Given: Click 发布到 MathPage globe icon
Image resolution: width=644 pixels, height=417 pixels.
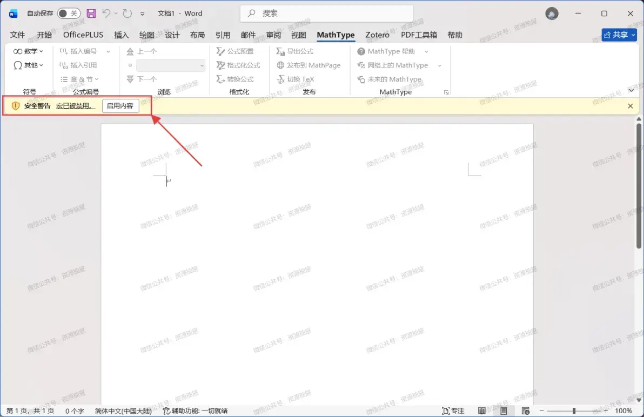Looking at the screenshot, I should [x=280, y=65].
